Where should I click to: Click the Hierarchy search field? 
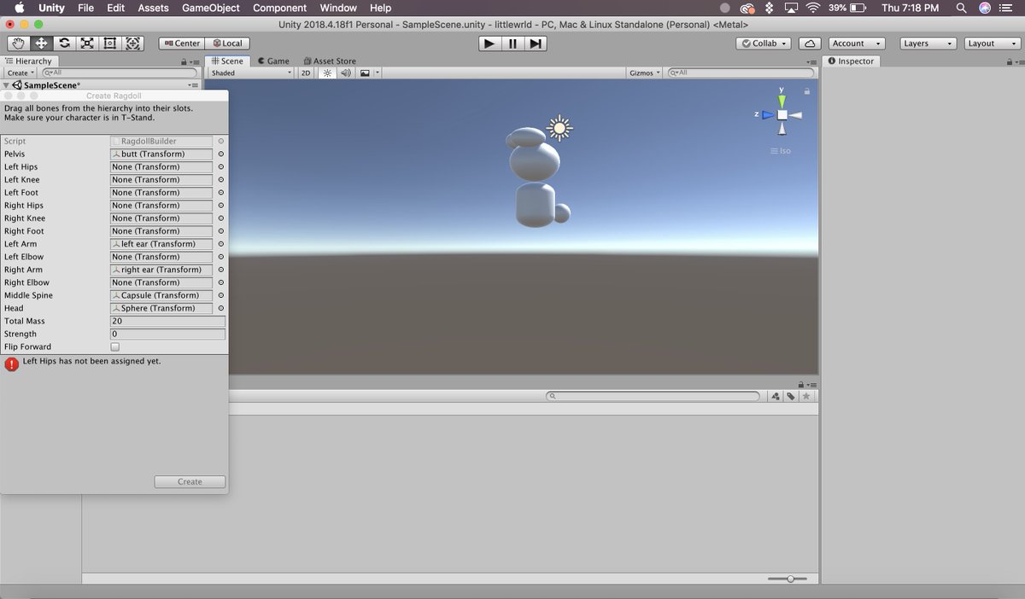[x=120, y=73]
